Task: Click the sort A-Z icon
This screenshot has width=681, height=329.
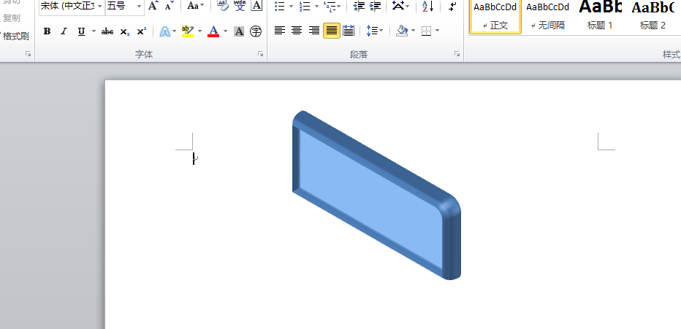Action: click(x=427, y=6)
